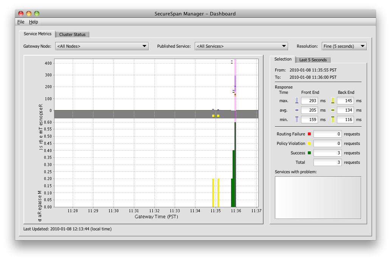Click the front end max response field
The image size is (391, 261).
click(x=309, y=101)
